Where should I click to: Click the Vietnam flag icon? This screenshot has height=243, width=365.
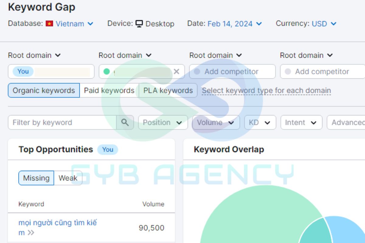(49, 24)
